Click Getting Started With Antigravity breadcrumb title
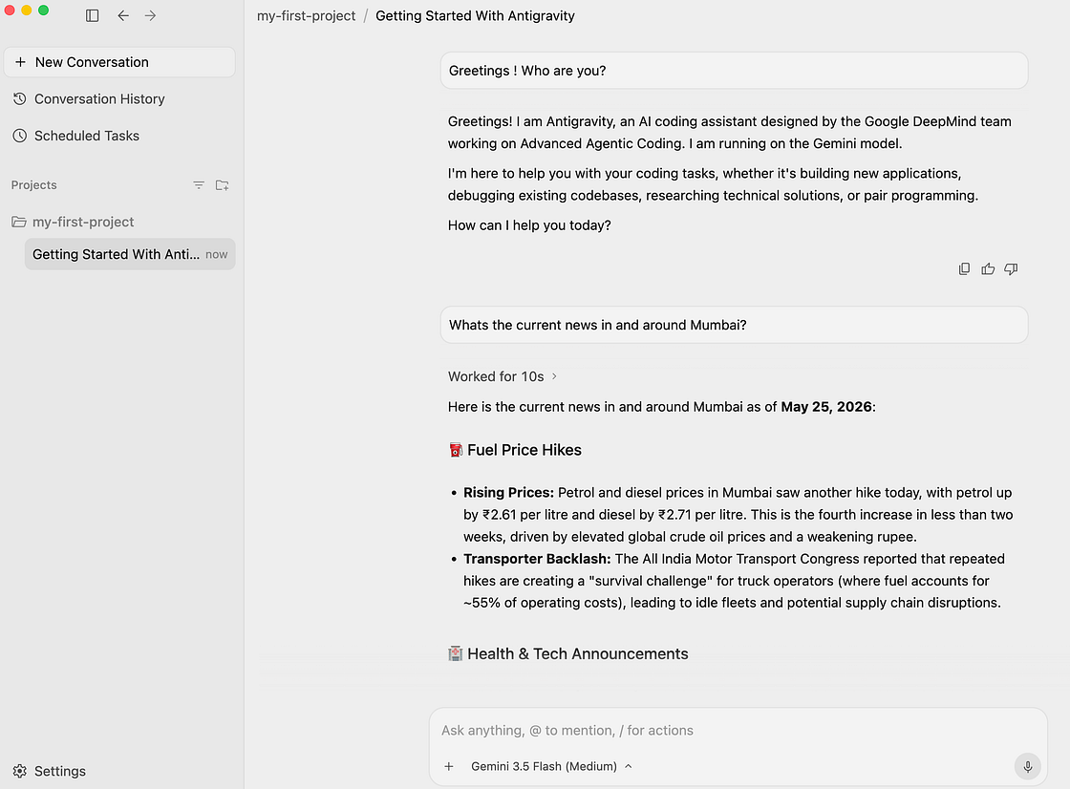The width and height of the screenshot is (1070, 789). [x=475, y=15]
